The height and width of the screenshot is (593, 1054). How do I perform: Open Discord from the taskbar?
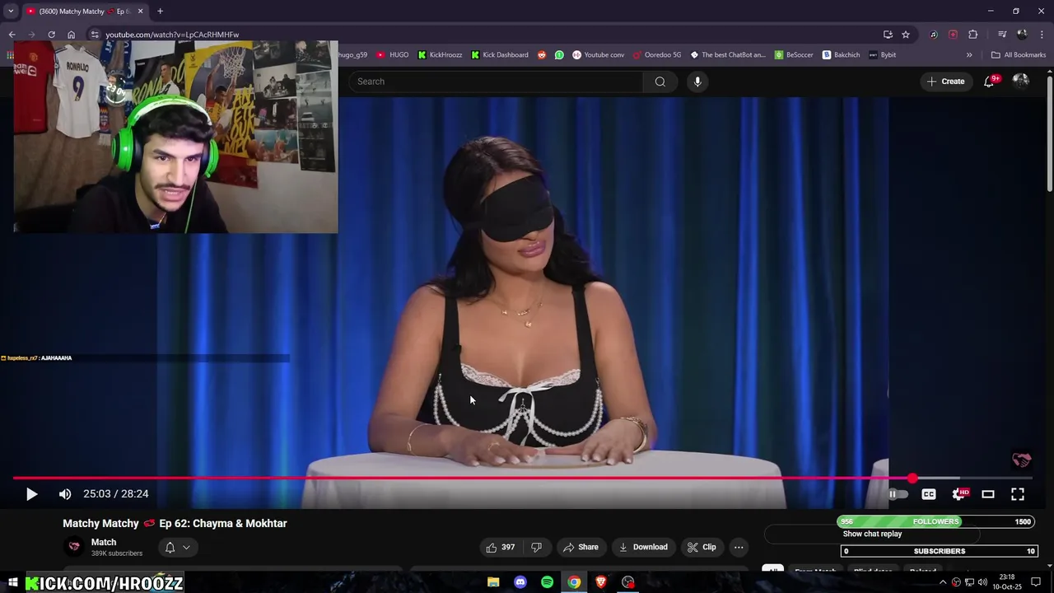tap(520, 582)
